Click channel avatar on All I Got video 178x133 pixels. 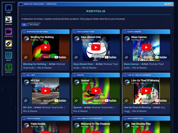(26, 82)
